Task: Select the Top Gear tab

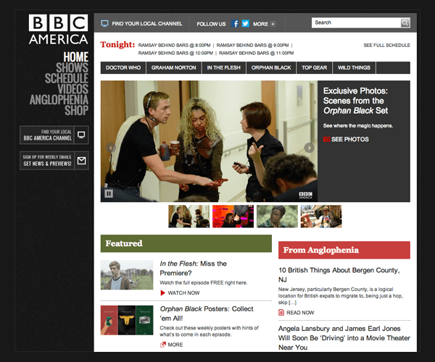Action: click(315, 67)
